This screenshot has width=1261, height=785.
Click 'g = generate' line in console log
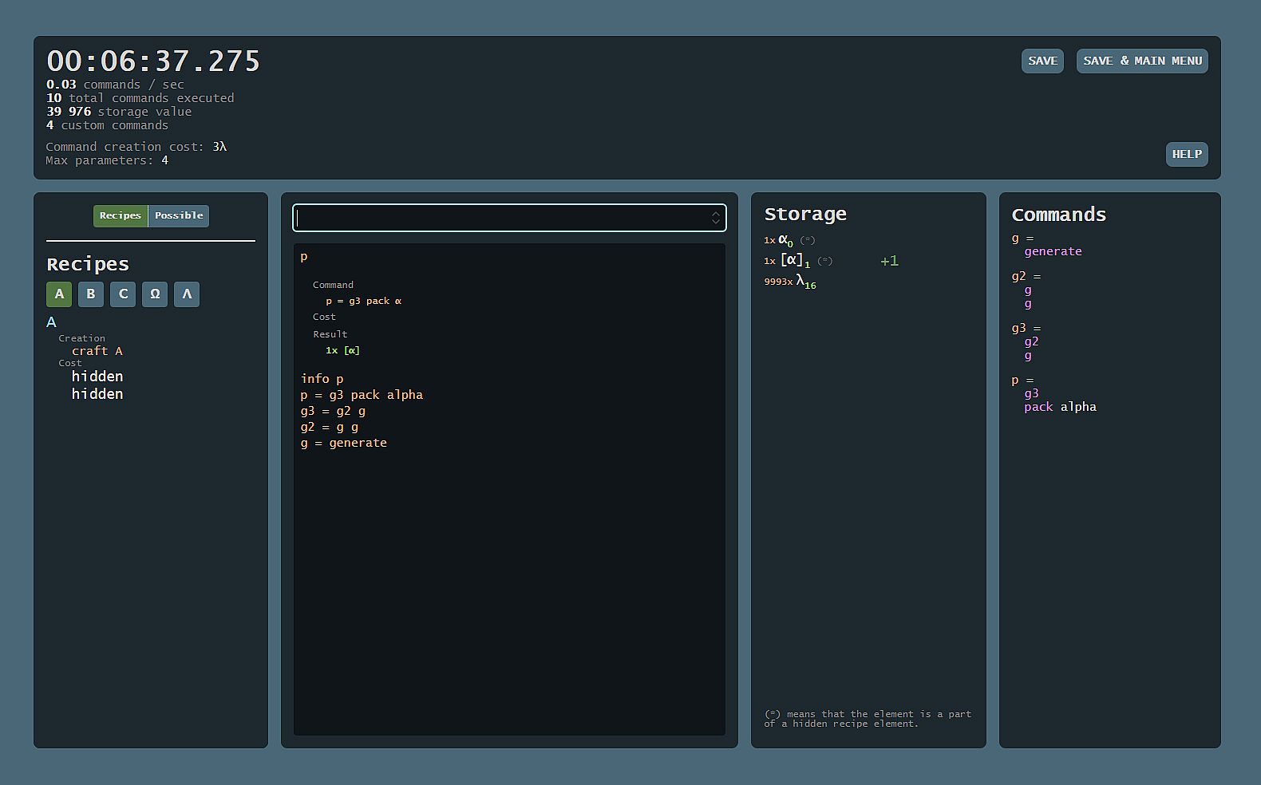click(343, 443)
